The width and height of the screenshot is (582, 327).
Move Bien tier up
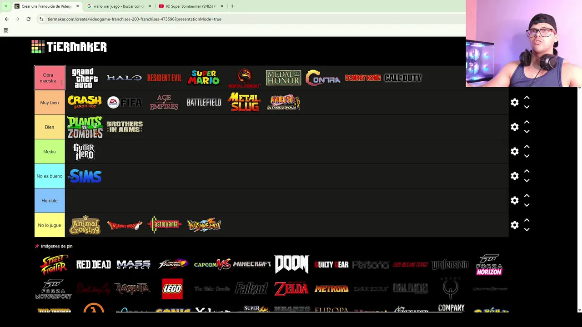click(x=527, y=122)
